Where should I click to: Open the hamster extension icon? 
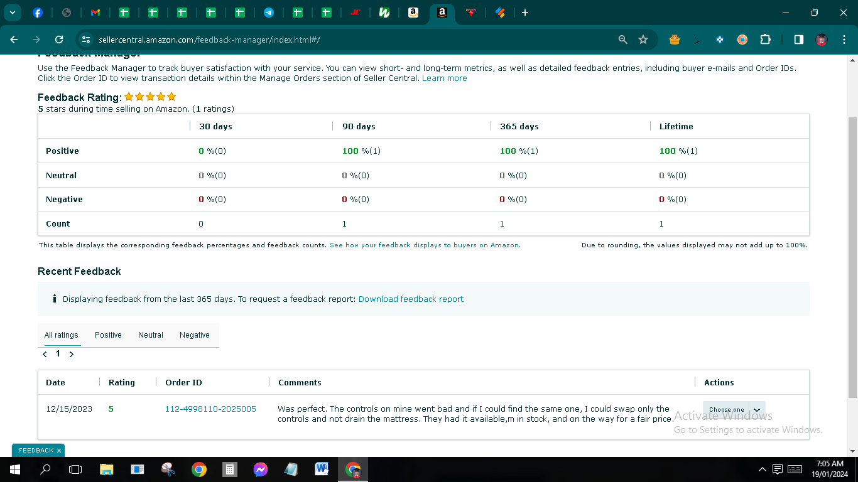675,40
